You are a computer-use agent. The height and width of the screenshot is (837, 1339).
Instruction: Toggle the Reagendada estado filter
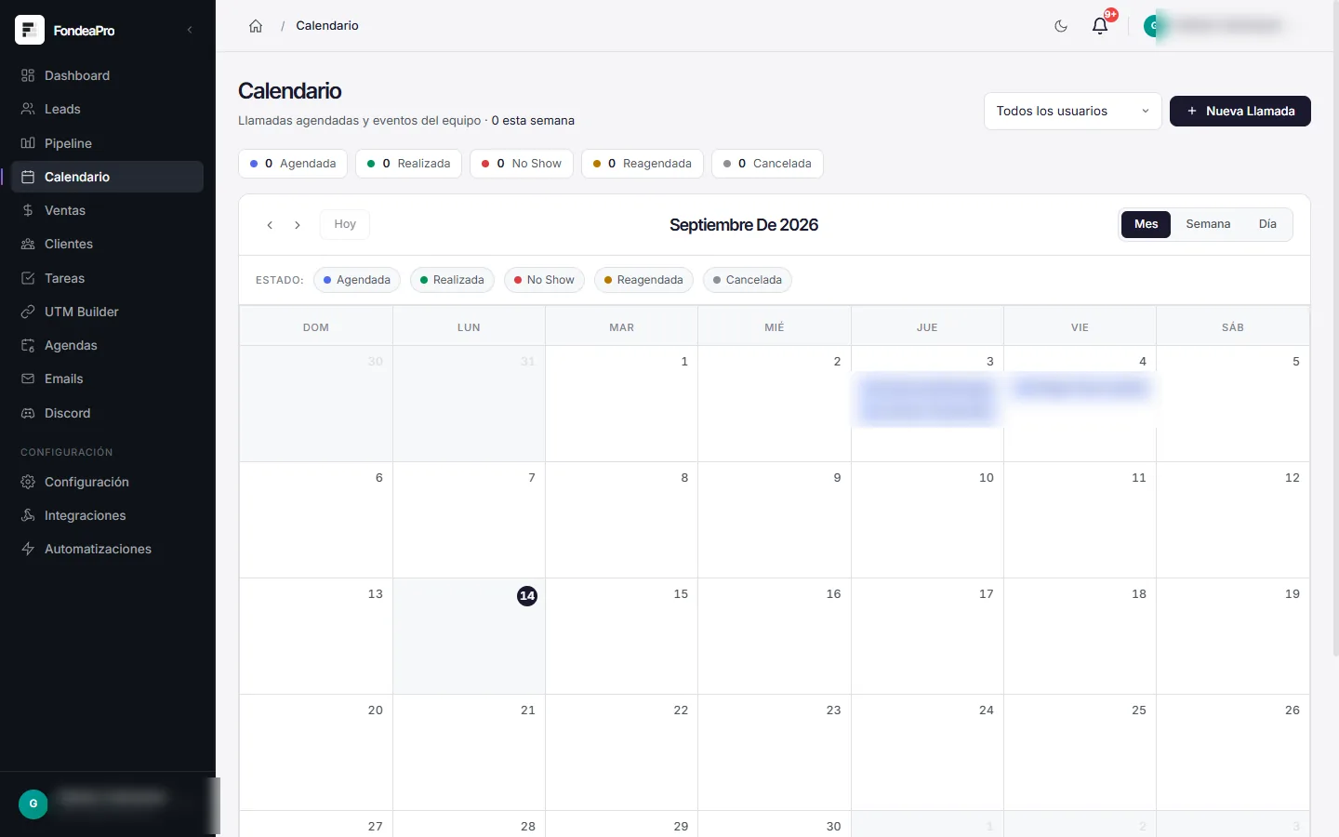tap(643, 280)
